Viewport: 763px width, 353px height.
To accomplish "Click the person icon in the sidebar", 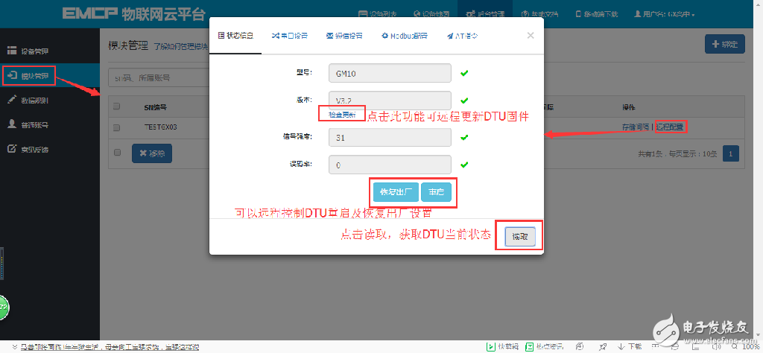I will pos(12,124).
